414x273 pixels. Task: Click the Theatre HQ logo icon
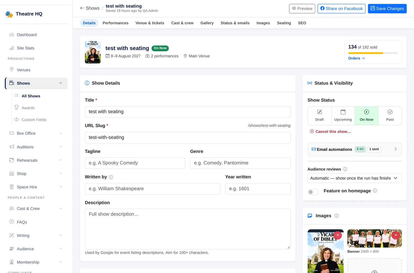pos(9,14)
